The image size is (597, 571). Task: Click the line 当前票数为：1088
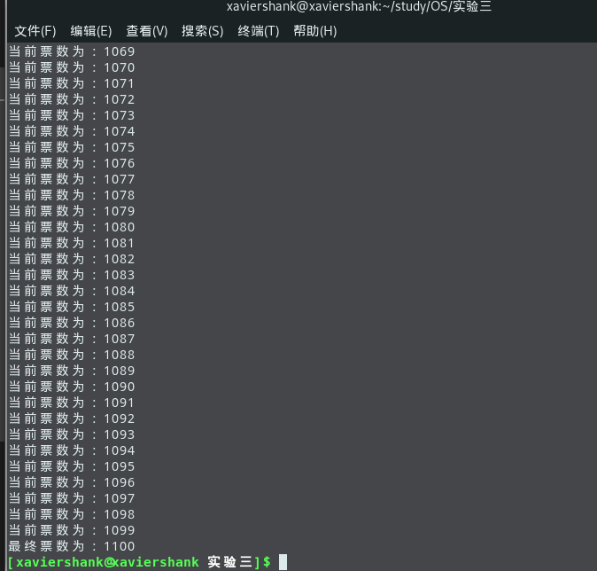72,355
